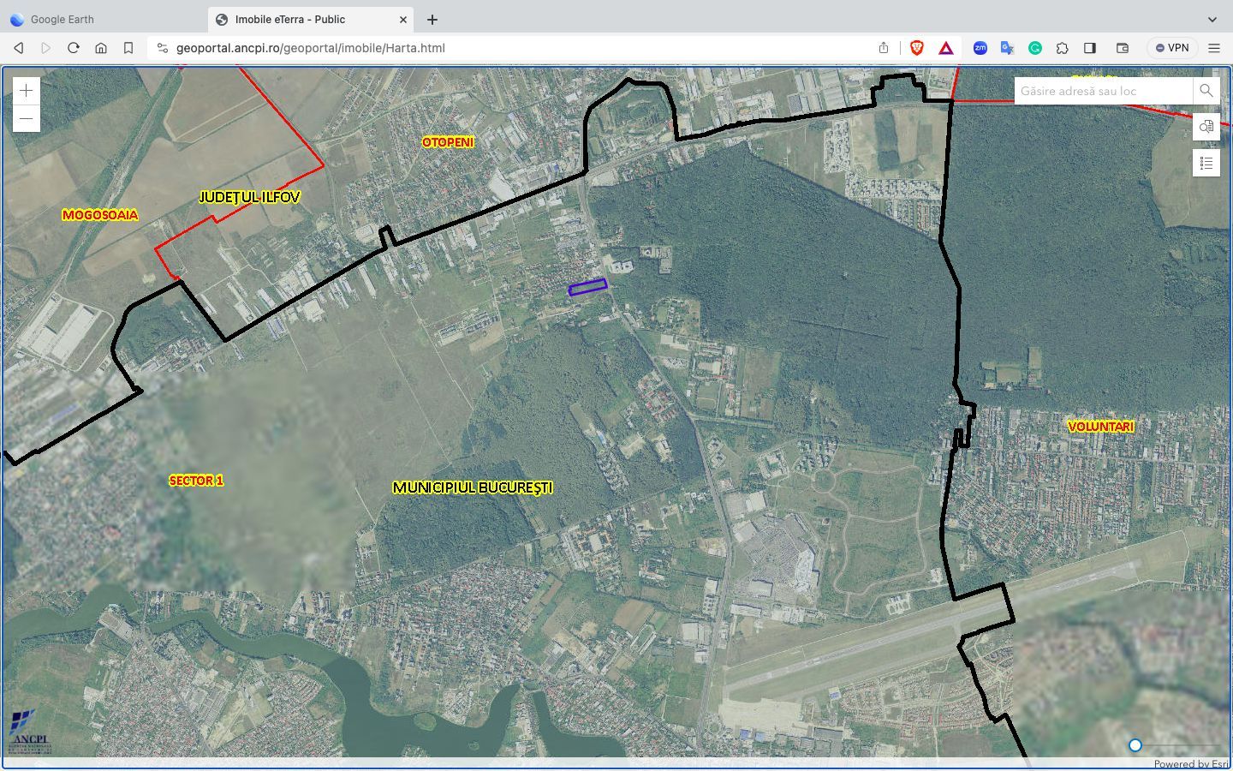1233x771 pixels.
Task: Click the address search input field
Action: coord(1100,90)
